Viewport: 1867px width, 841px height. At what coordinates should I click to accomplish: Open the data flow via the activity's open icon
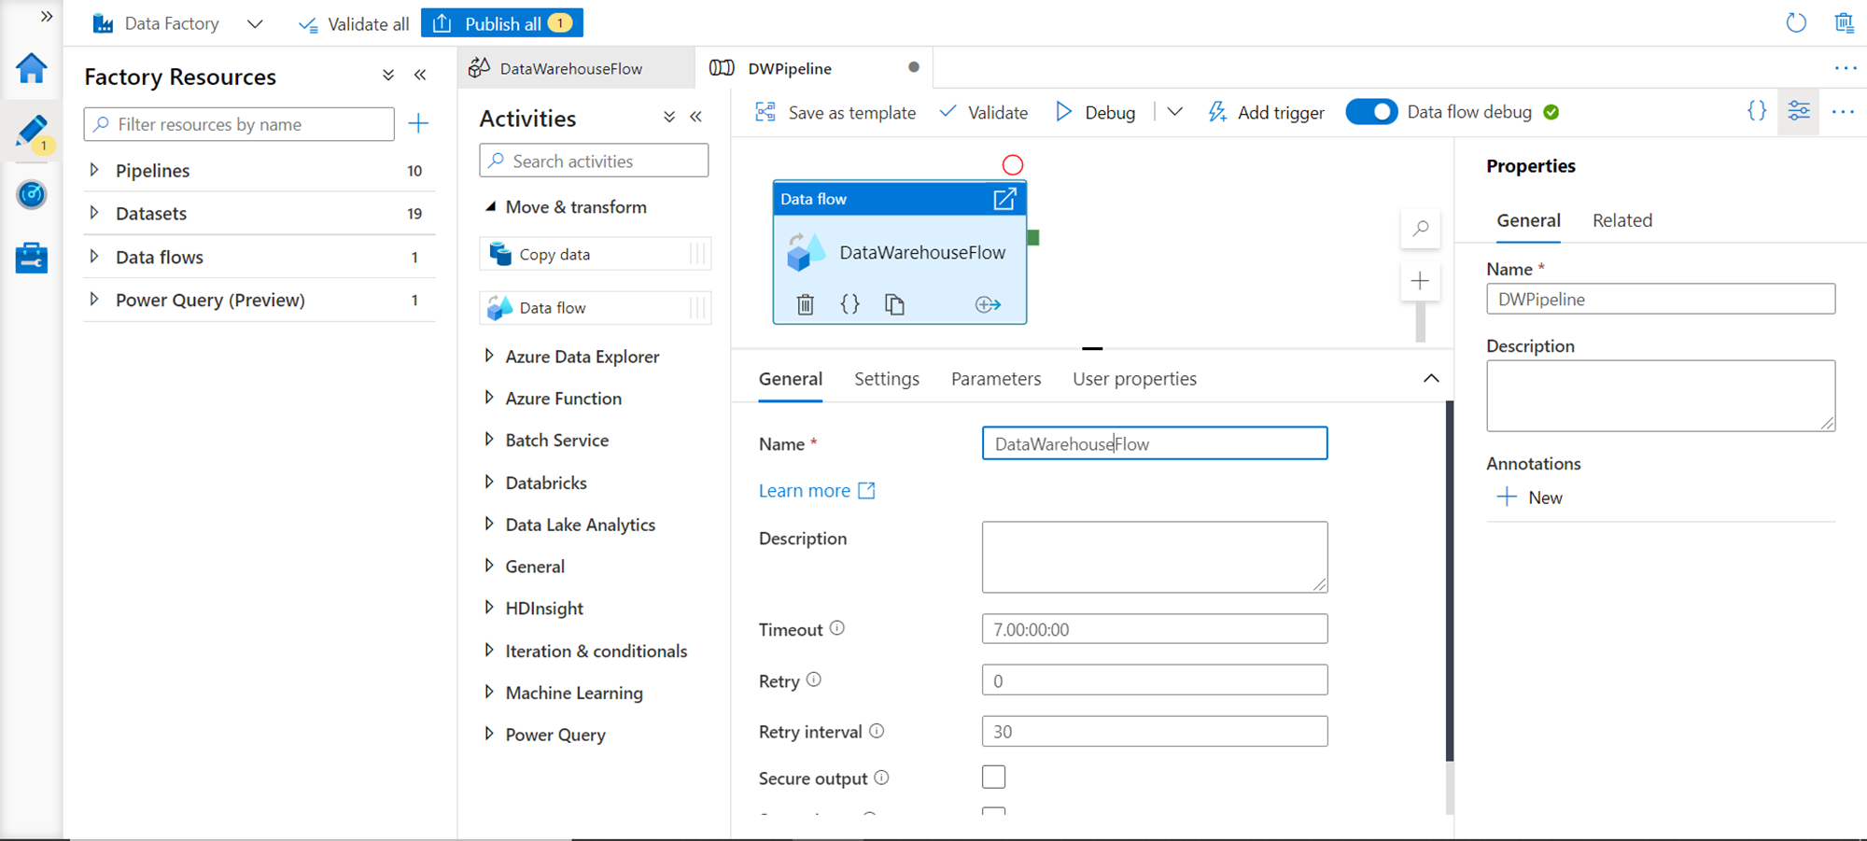pyautogui.click(x=1004, y=199)
